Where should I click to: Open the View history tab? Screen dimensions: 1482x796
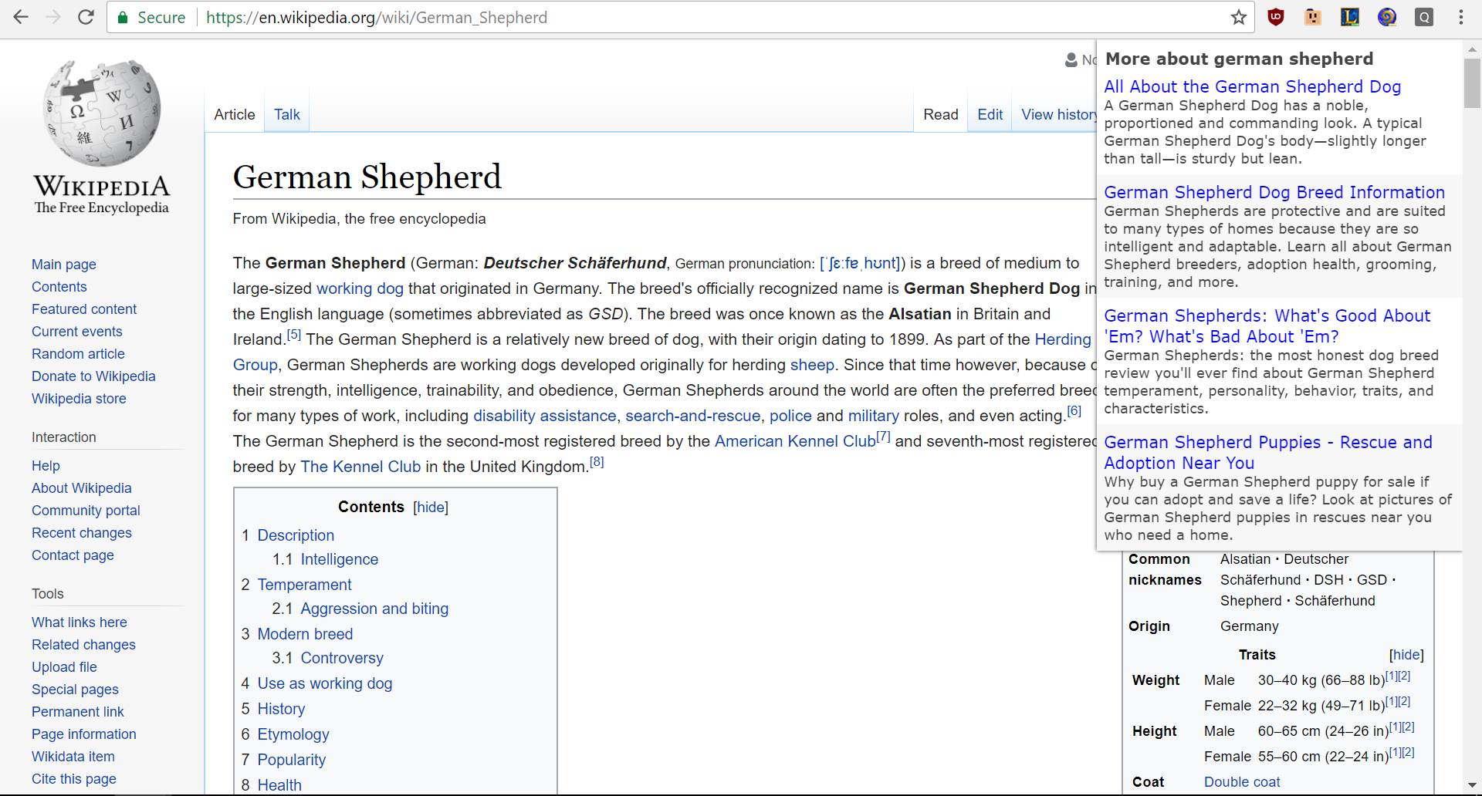[x=1058, y=114]
